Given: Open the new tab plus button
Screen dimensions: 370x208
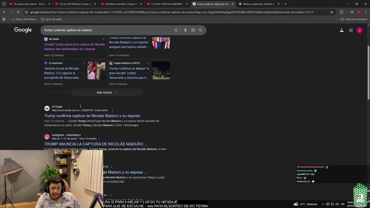Looking at the screenshot, I should coord(285,4).
